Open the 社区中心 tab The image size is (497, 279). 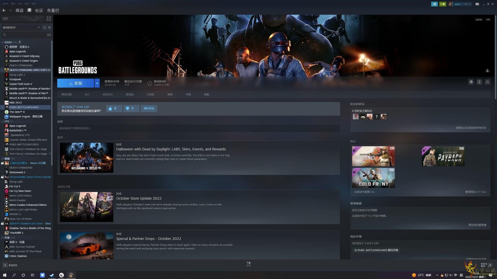[108, 95]
